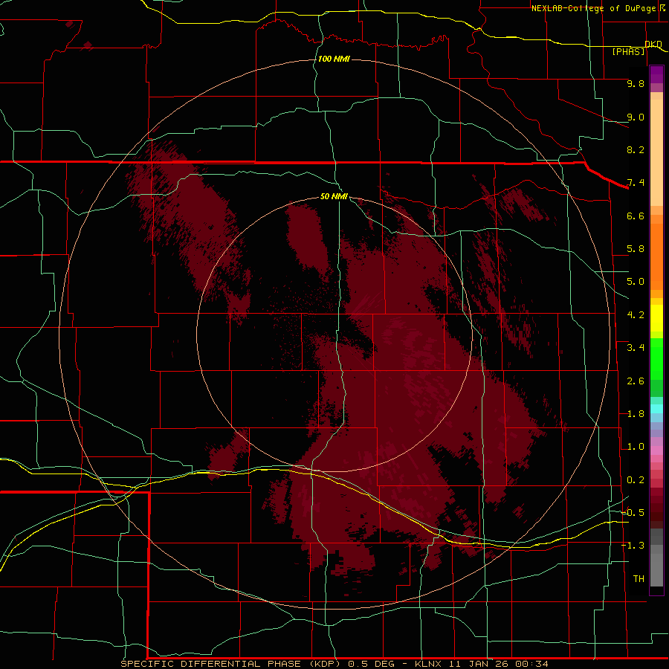Click the 100 NMI range ring label
The width and height of the screenshot is (669, 669).
(x=334, y=59)
